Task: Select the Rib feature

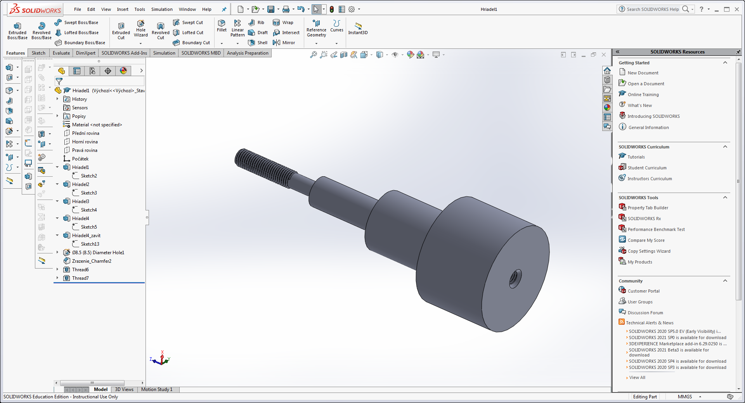Action: tap(256, 22)
